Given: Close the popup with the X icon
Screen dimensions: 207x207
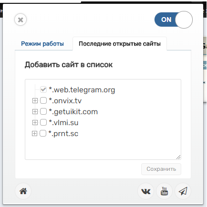Looking at the screenshot, I should coord(21,20).
